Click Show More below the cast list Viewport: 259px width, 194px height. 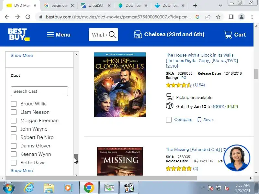pyautogui.click(x=22, y=170)
